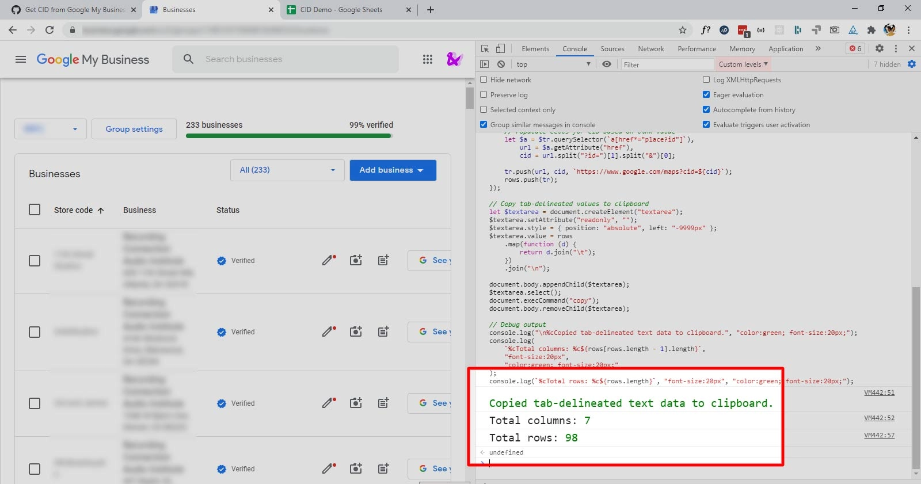Viewport: 921px width, 484px height.
Task: Click the error count badge showing 6
Action: 855,48
